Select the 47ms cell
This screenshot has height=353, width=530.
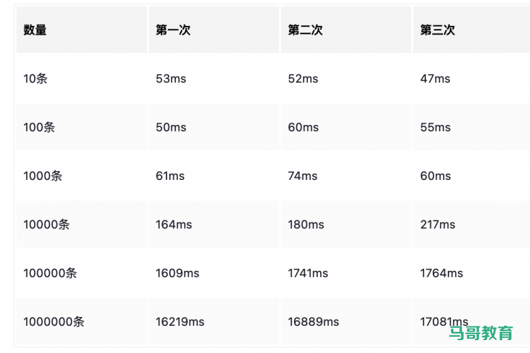[x=435, y=79]
